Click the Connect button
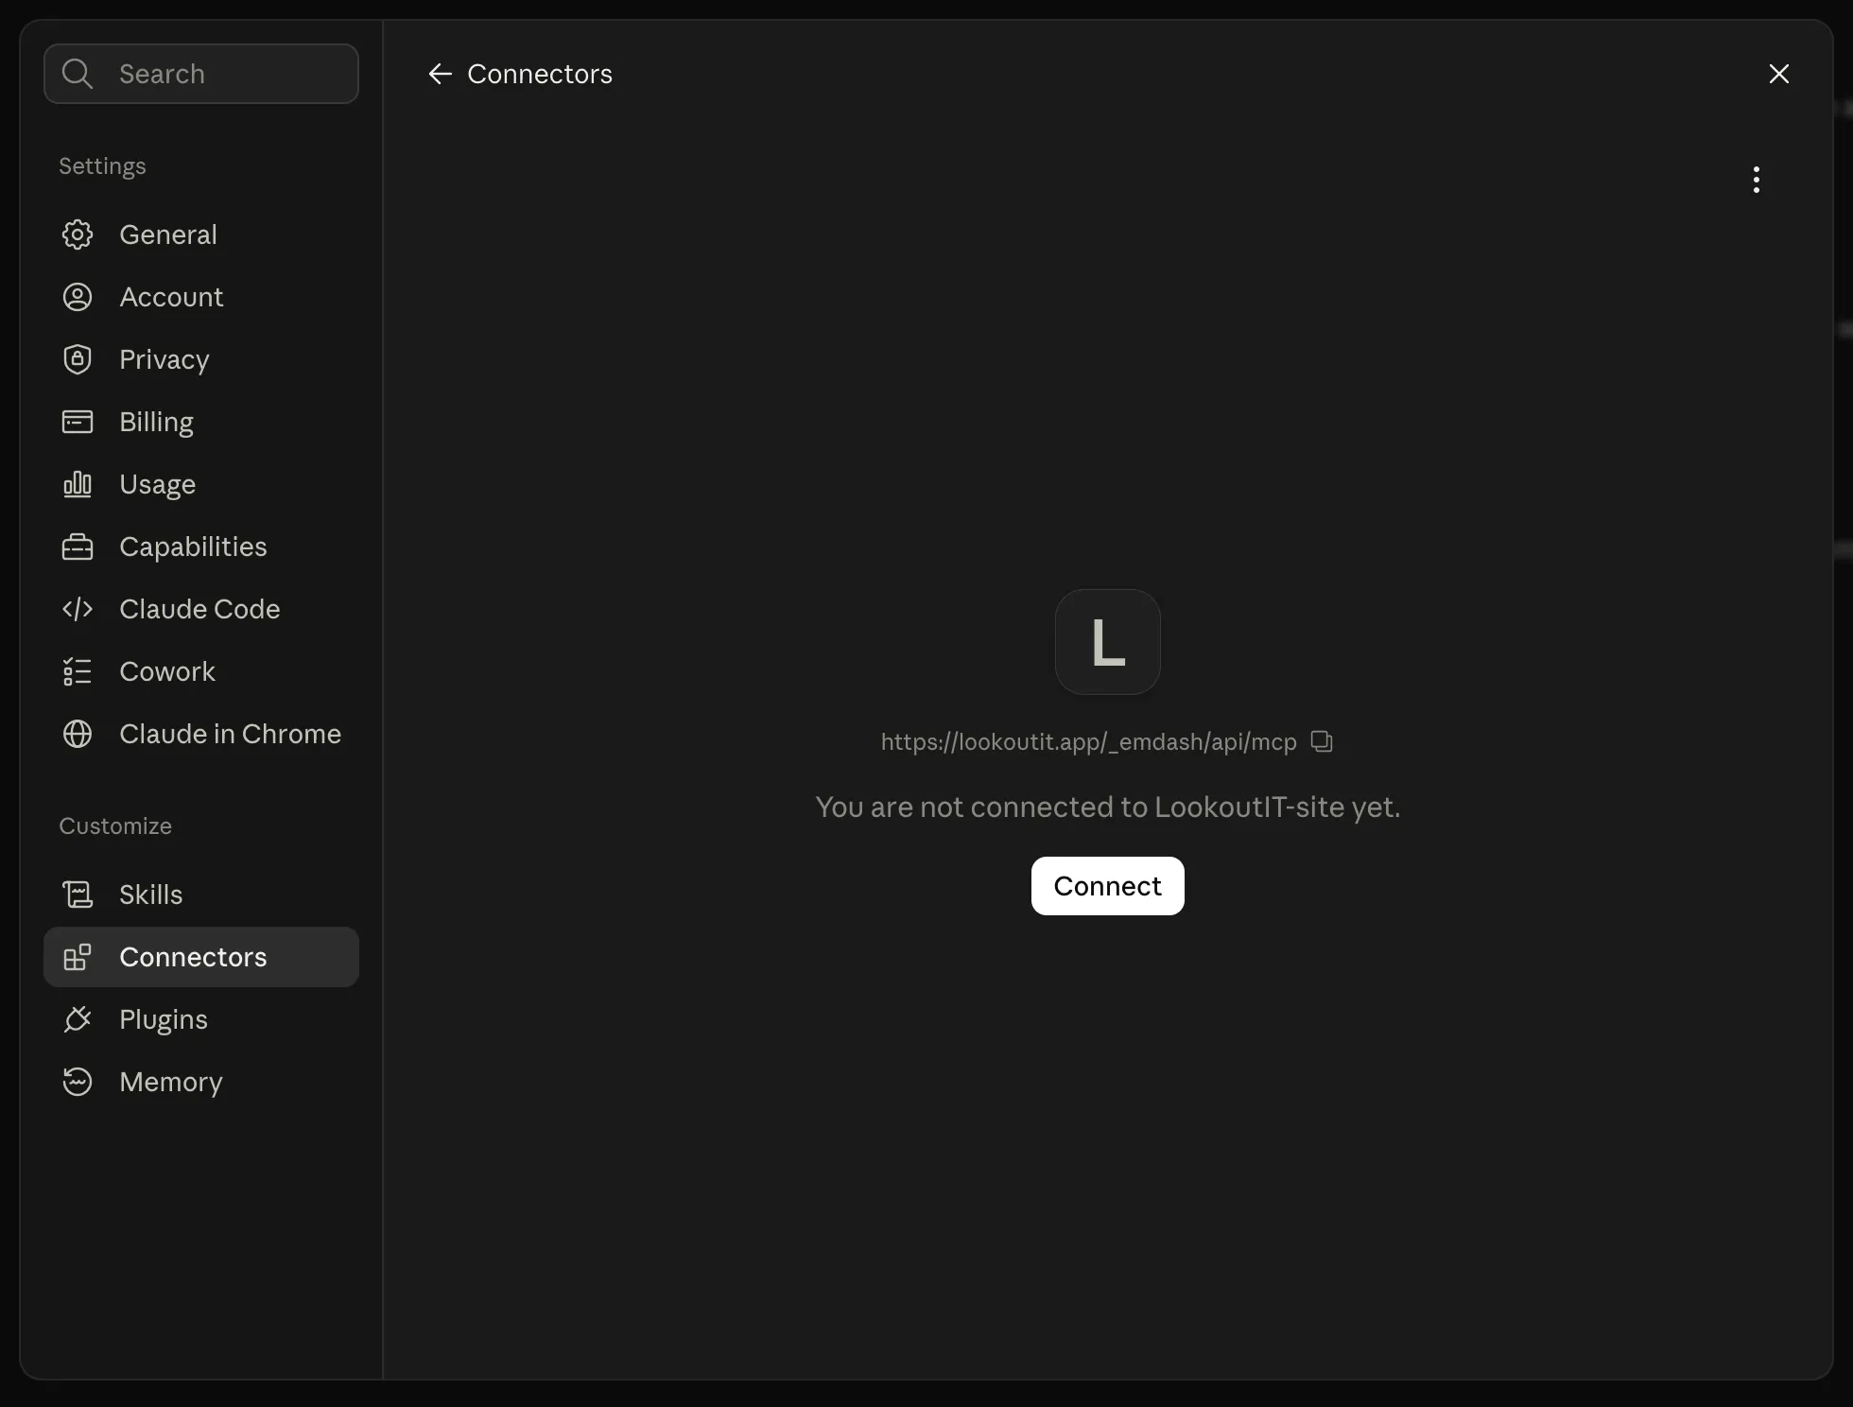 pos(1108,886)
